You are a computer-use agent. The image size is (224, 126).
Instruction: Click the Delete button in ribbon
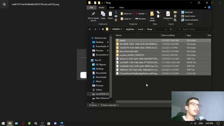tap(141, 14)
